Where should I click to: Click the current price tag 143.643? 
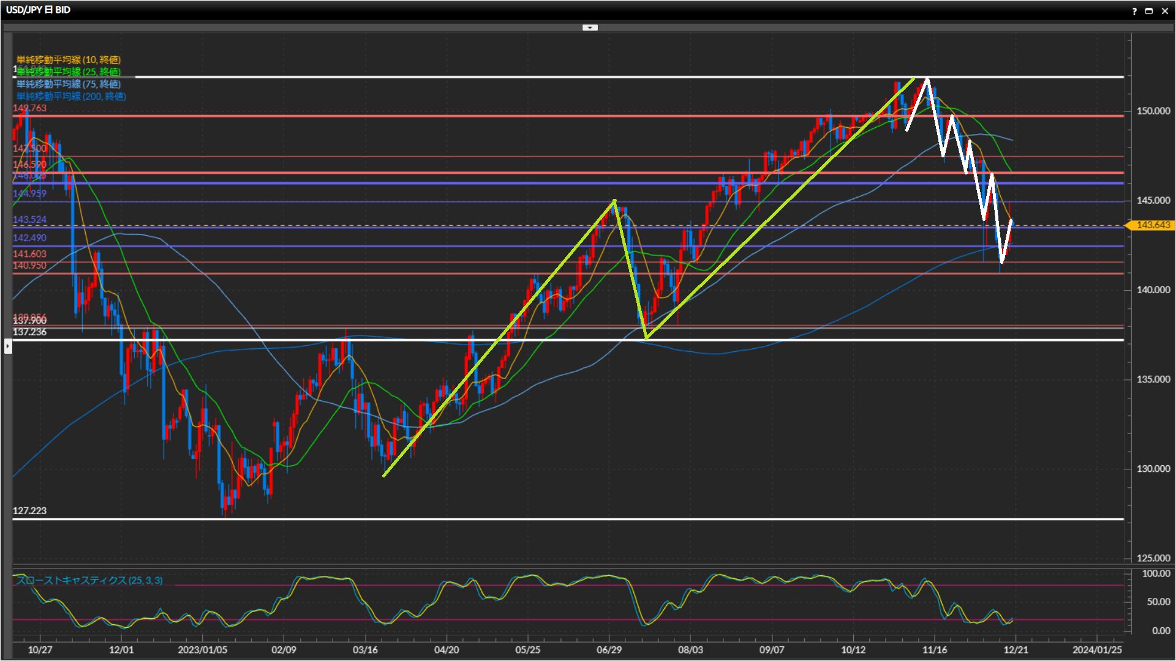coord(1152,225)
